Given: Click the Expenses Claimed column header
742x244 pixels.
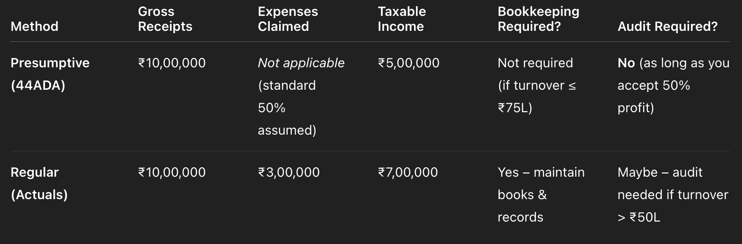Looking at the screenshot, I should click(288, 19).
